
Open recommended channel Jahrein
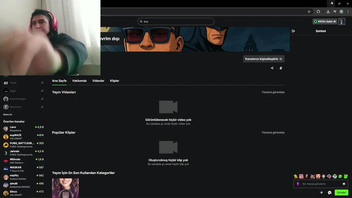tap(23, 153)
